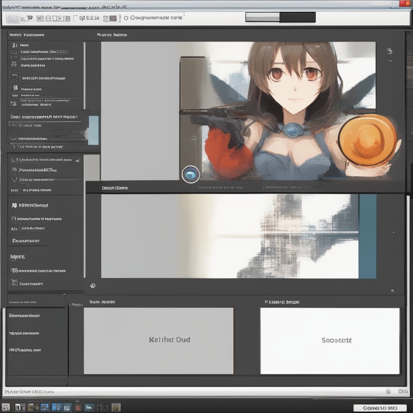Viewport: 413px width, 413px height.
Task: Click the grayed-out first button in the top toolbar
Action: [x=13, y=19]
